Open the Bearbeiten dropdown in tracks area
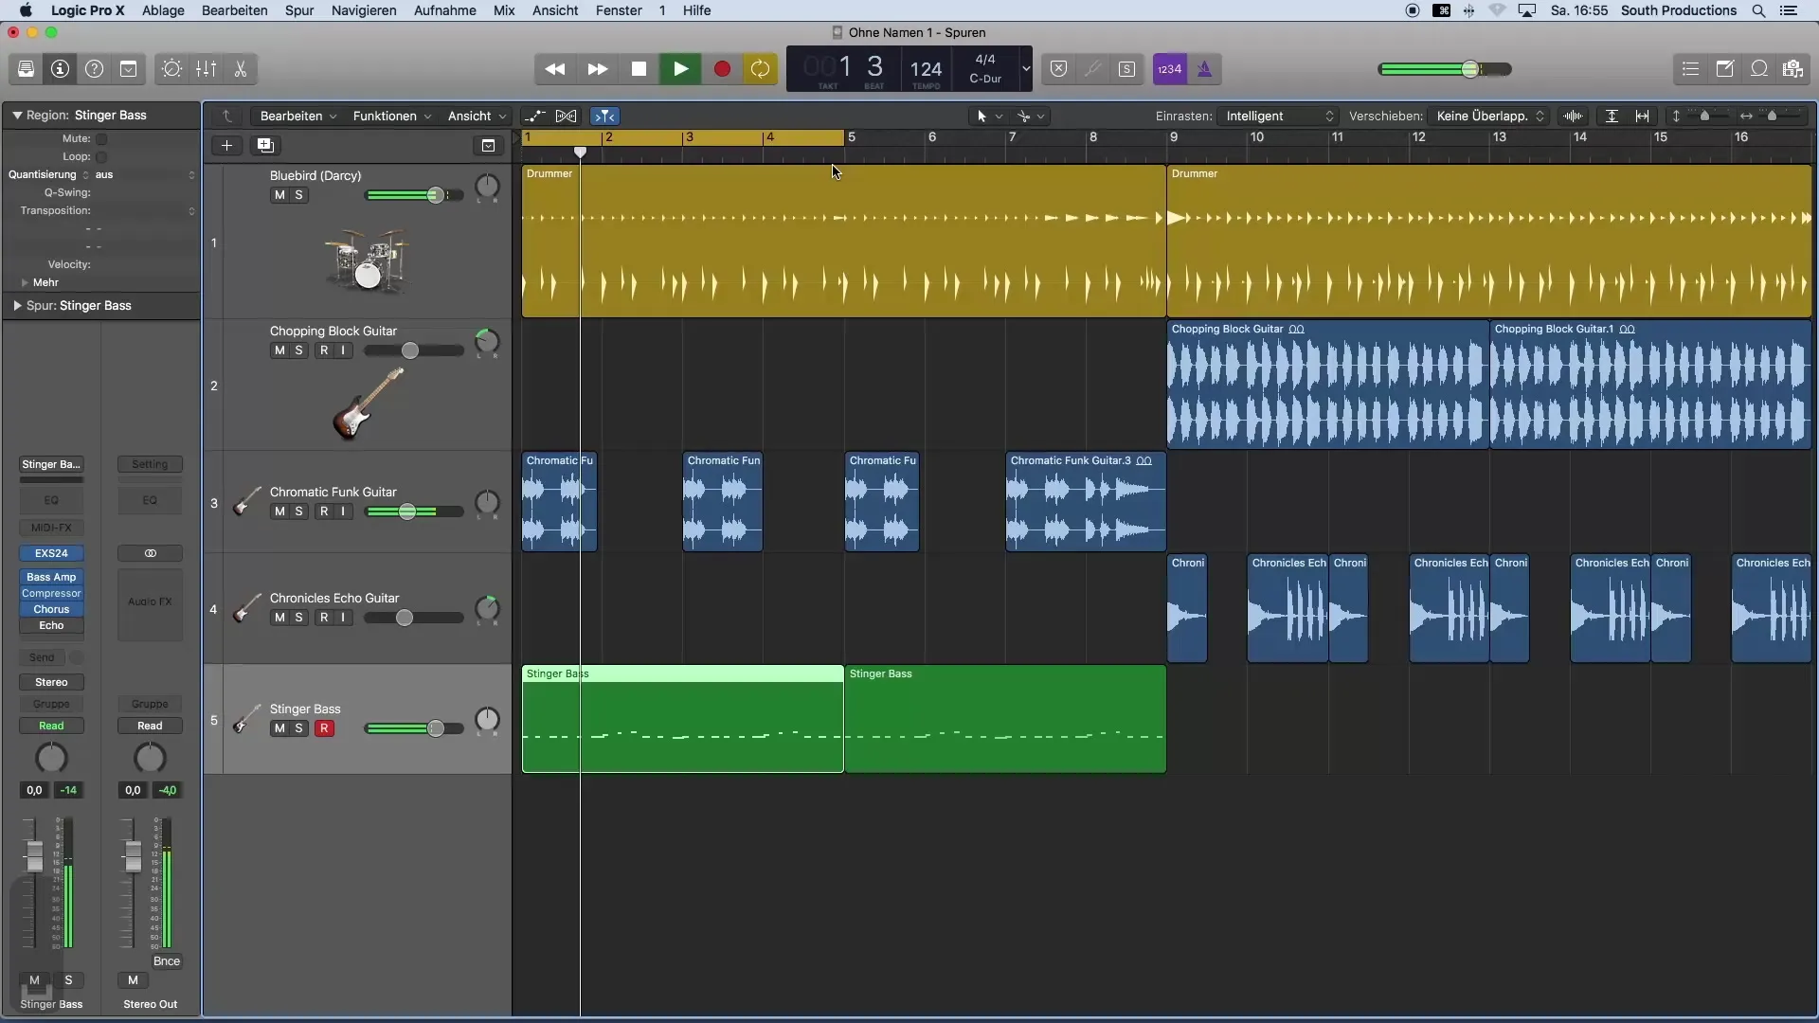 click(x=297, y=116)
